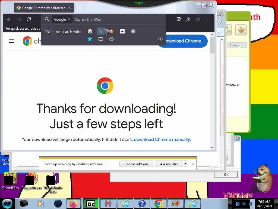Click the Chrome logo in page header

[x=27, y=41]
